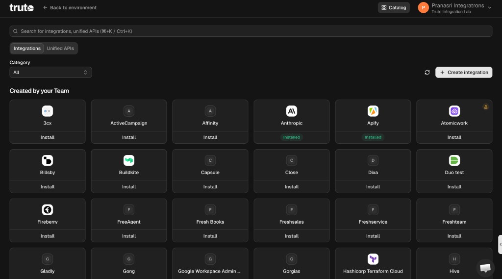
Task: Go back to environment
Action: point(70,8)
